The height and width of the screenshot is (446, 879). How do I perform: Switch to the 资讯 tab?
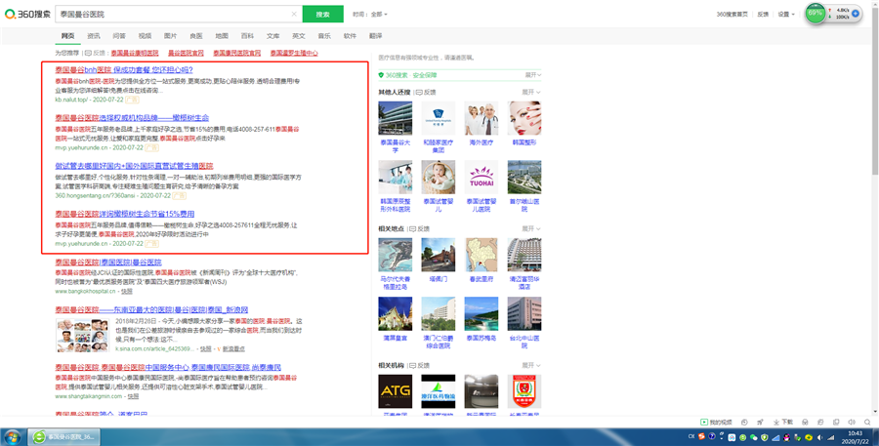click(x=94, y=36)
